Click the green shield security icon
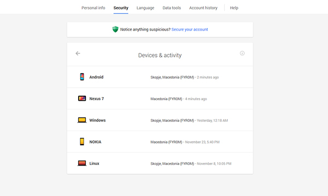 point(115,29)
